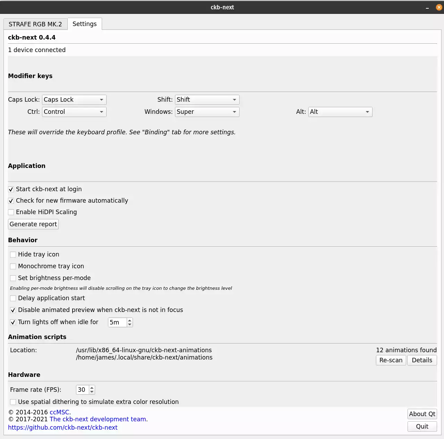Open the Caps Lock modifier dropdown
Image resolution: width=444 pixels, height=439 pixels.
74,100
